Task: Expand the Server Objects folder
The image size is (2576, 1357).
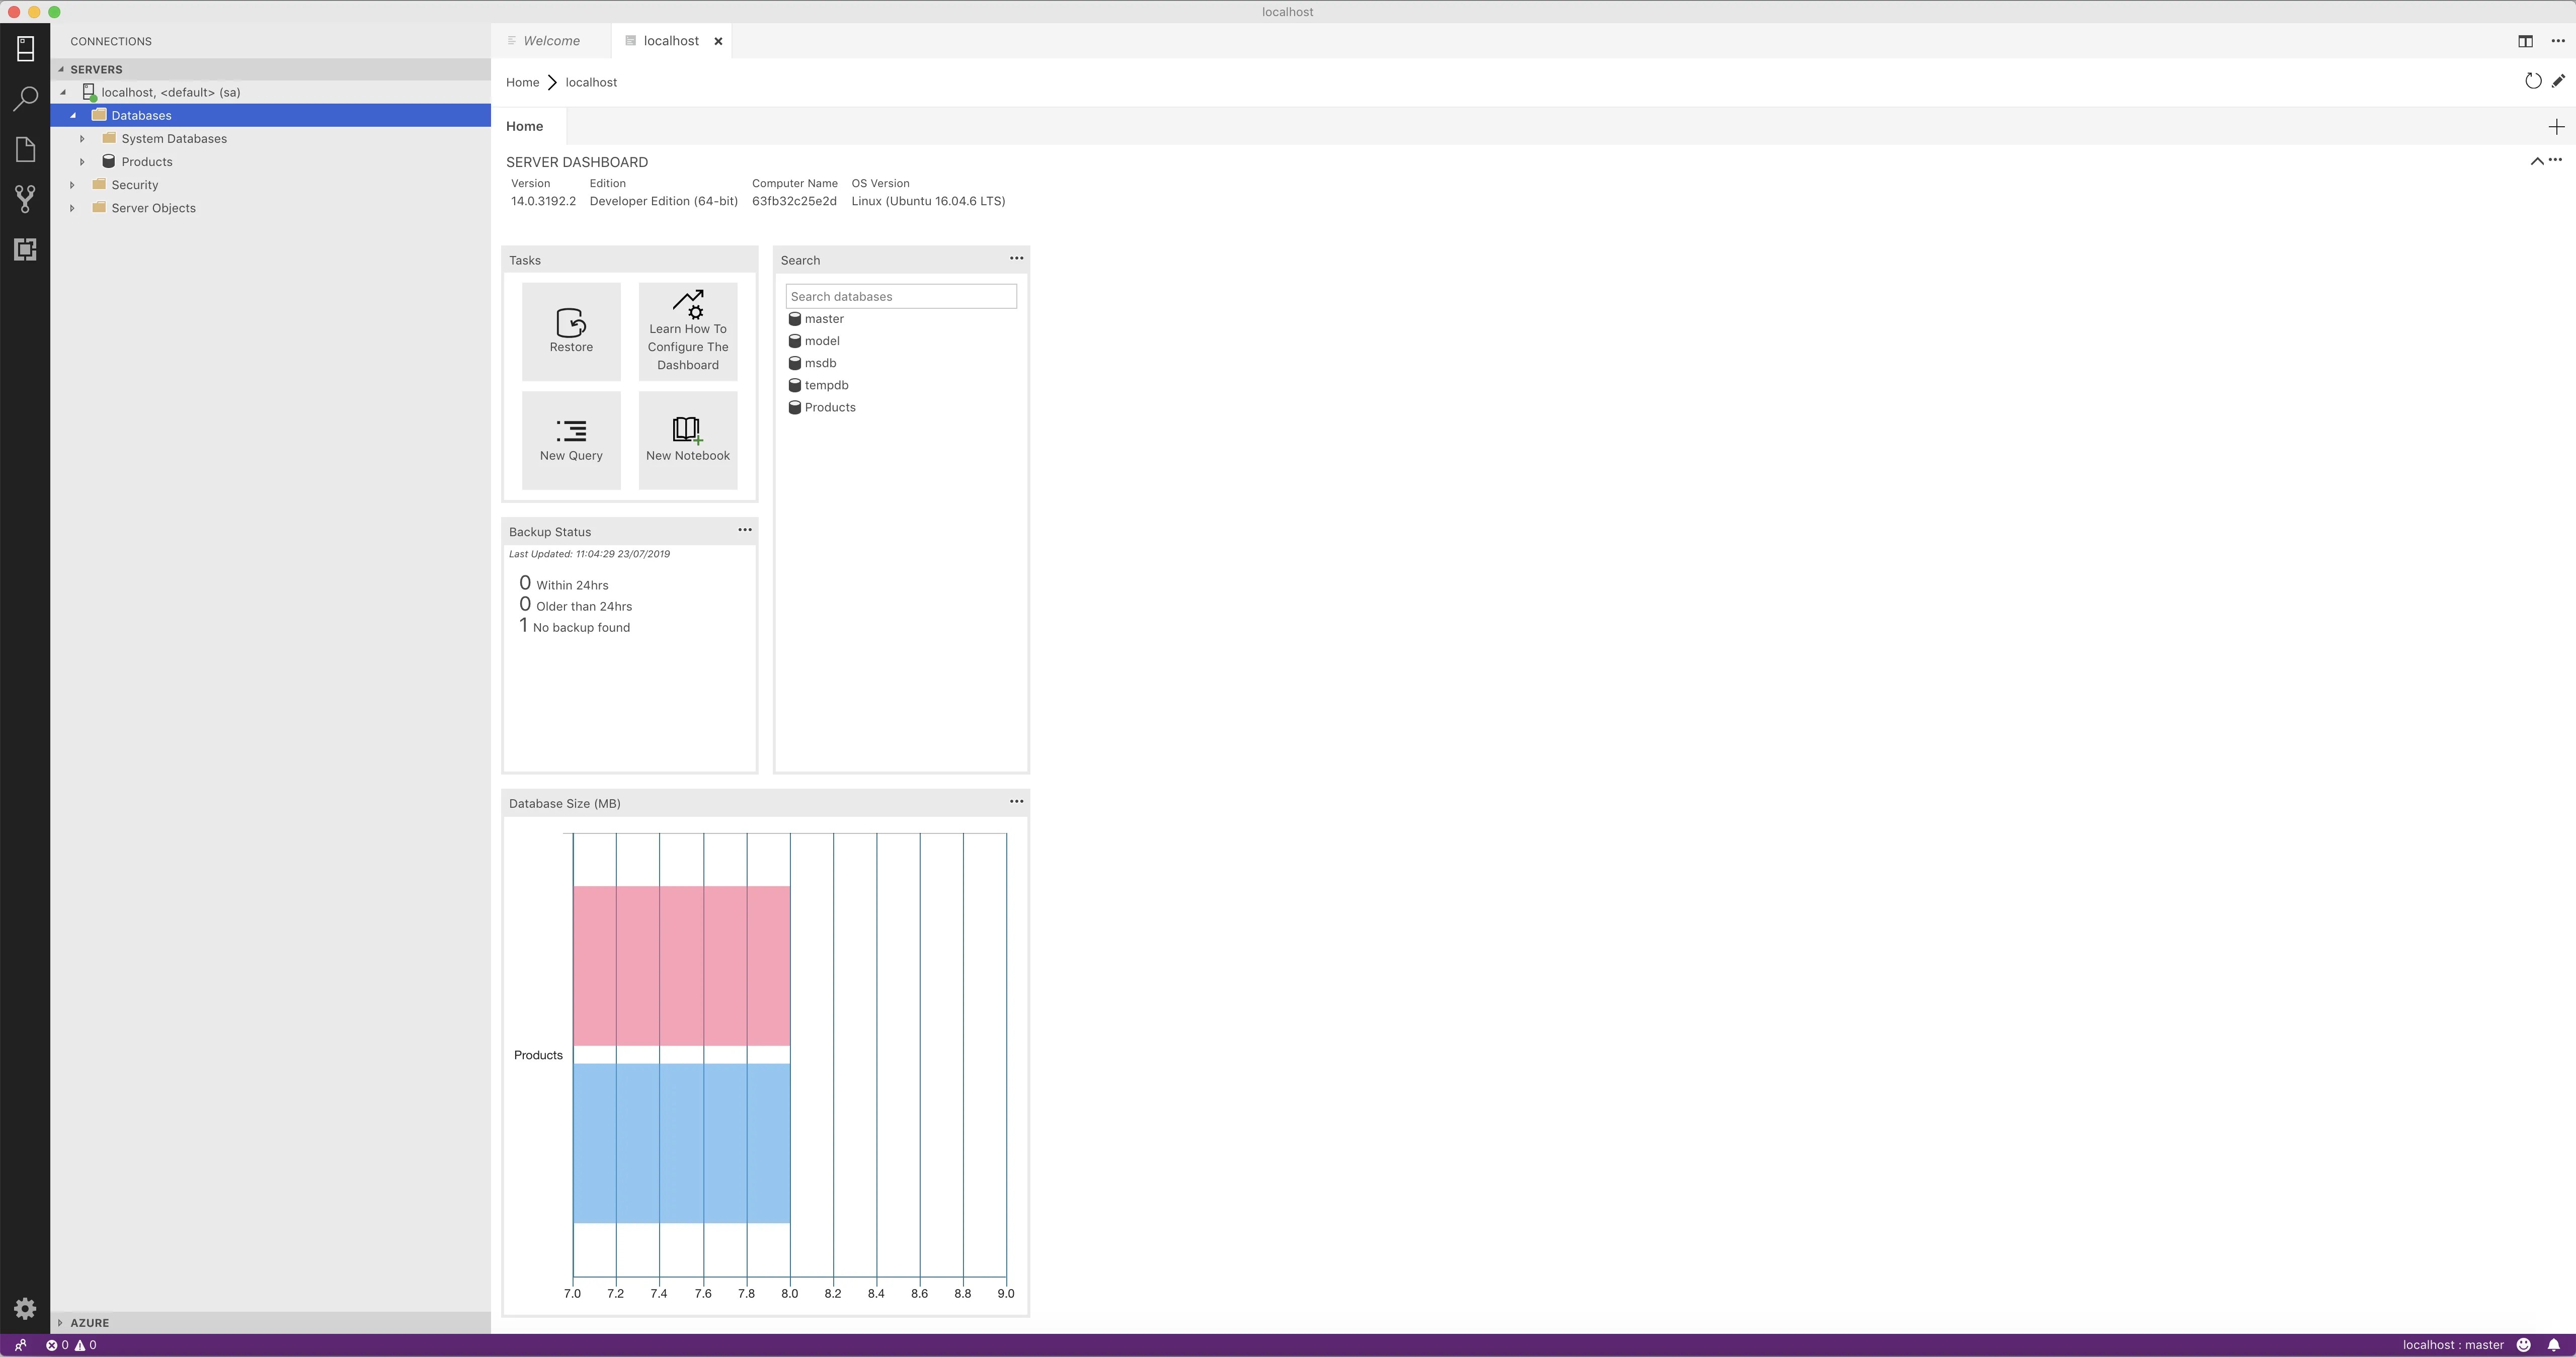Action: pos(72,208)
